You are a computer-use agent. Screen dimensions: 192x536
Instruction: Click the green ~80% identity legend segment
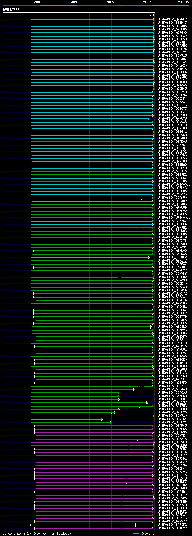(133, 5)
